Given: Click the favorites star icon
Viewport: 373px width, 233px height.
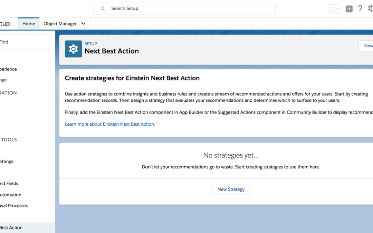Looking at the screenshot, I should (331, 9).
